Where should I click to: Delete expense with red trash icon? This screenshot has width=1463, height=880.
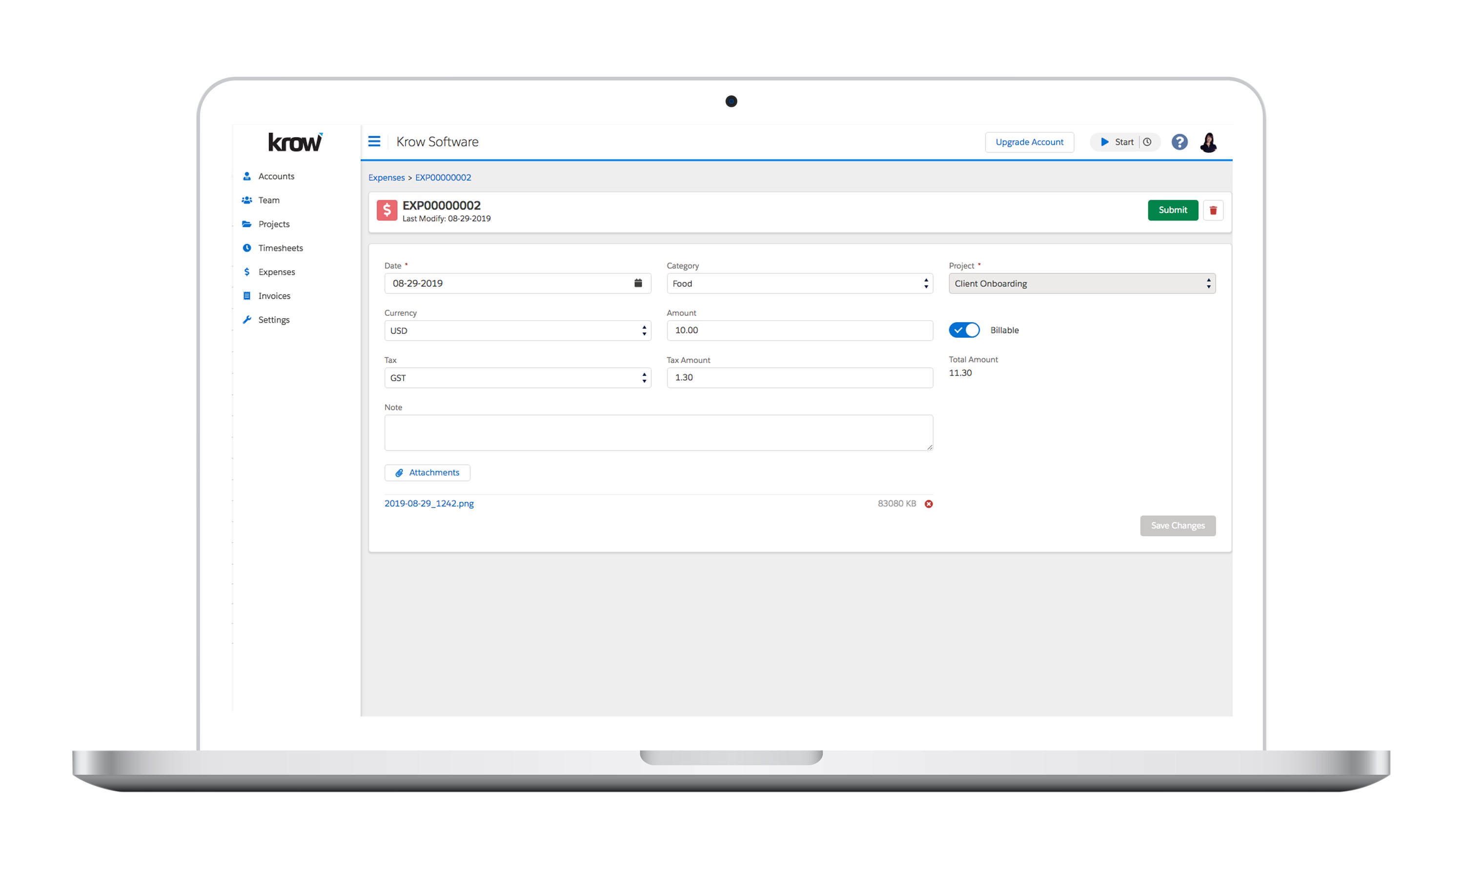1213,210
